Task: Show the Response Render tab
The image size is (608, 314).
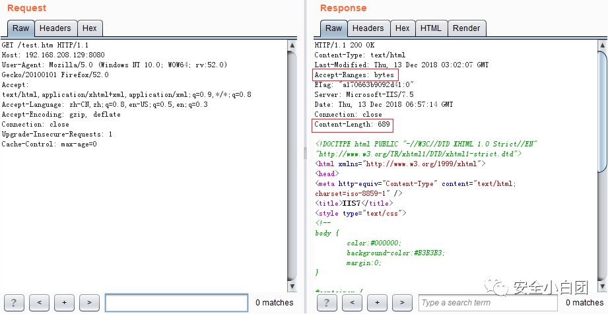Action: click(x=467, y=28)
